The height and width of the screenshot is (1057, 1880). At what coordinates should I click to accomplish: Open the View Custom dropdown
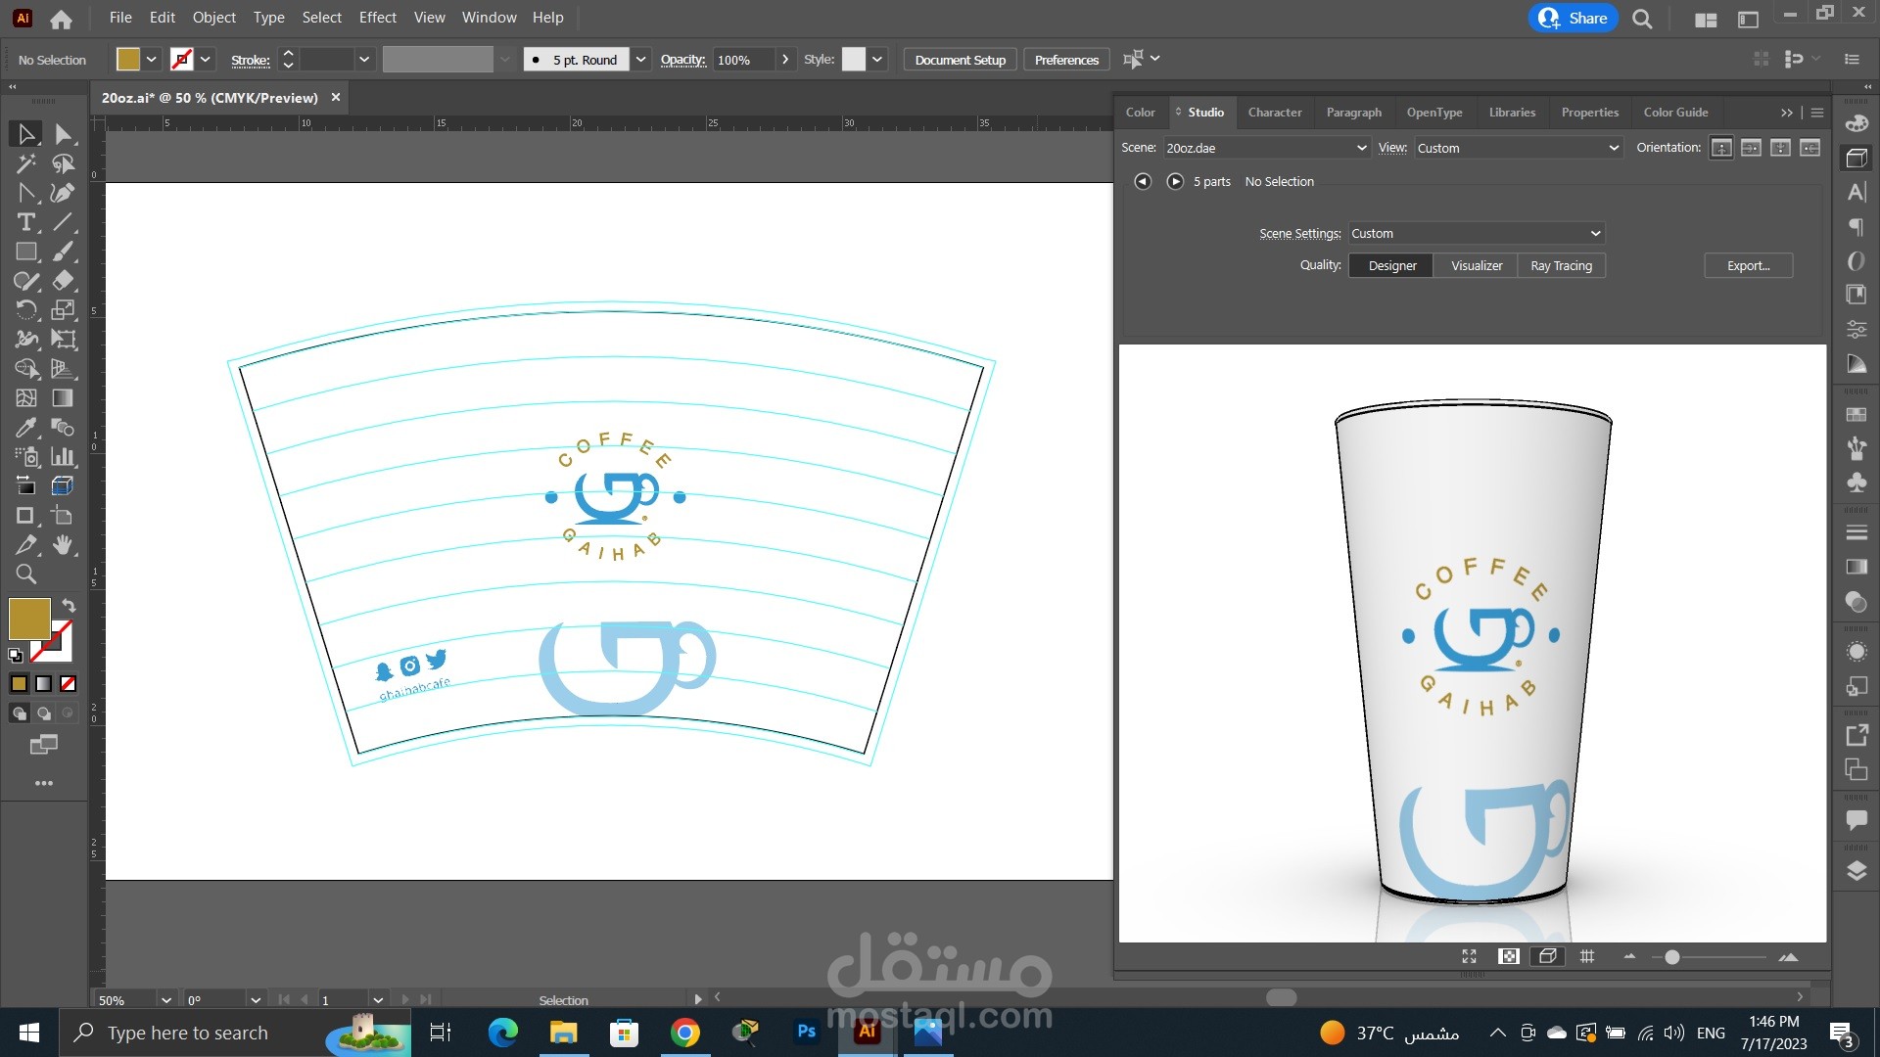click(1517, 148)
